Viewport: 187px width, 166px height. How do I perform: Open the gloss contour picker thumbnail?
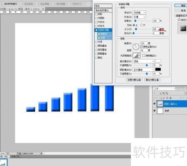[137, 55]
